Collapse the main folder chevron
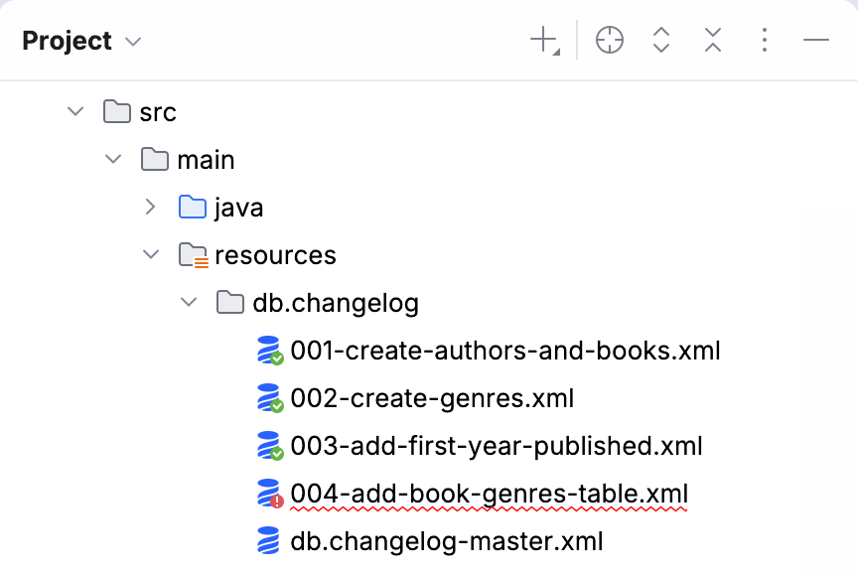The image size is (858, 574). coord(113,160)
